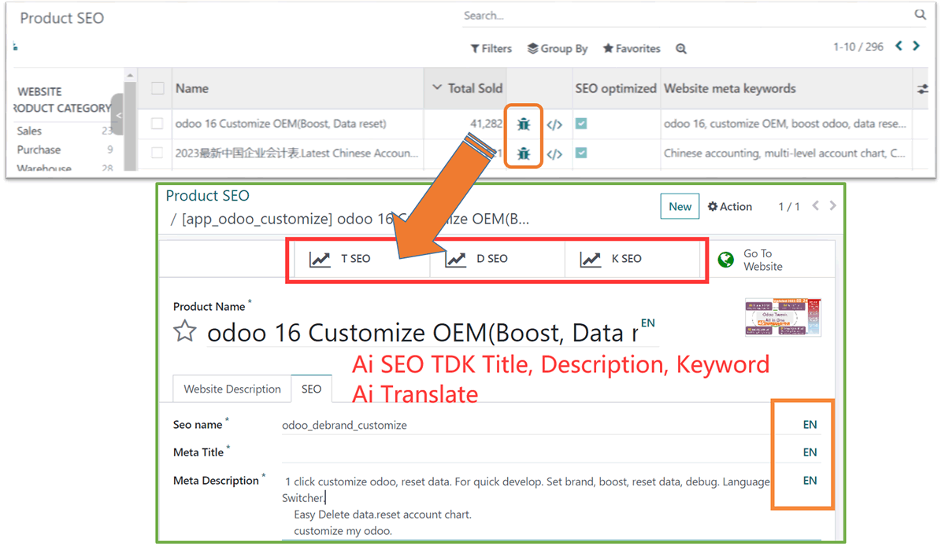Click the Go To Website globe icon
Viewport: 945px width, 546px height.
click(x=725, y=260)
